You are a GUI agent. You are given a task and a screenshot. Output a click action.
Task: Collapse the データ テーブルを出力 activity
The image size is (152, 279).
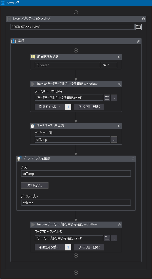pos(119,126)
